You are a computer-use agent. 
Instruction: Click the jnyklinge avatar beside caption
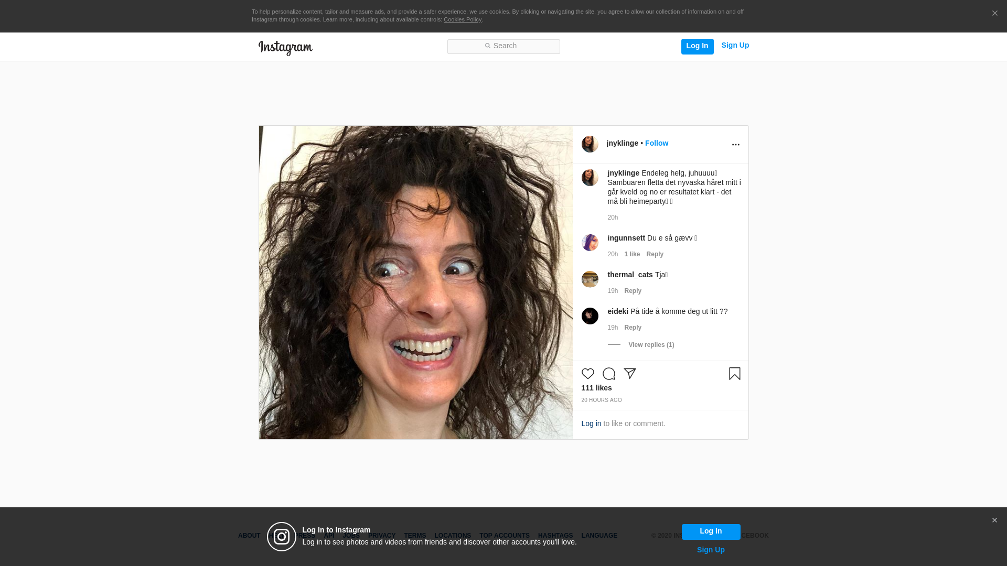click(x=590, y=178)
